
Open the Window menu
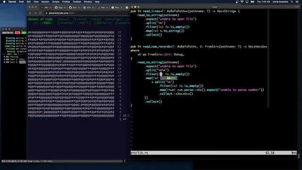pos(88,2)
